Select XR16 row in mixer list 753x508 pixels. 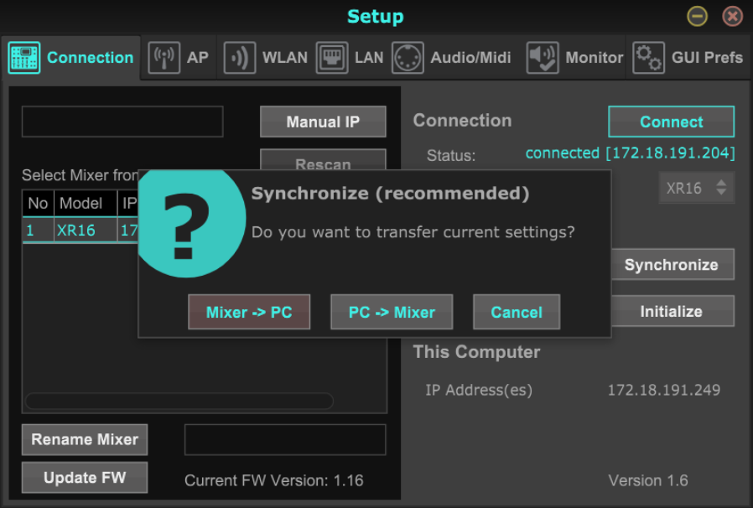(x=75, y=230)
